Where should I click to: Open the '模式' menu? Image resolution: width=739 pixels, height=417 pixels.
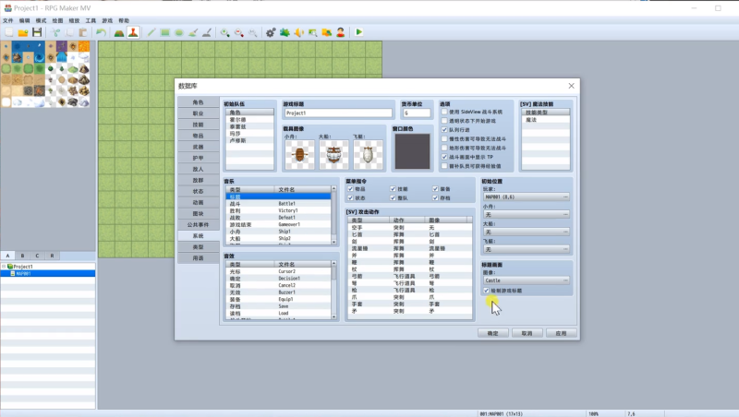tap(41, 20)
